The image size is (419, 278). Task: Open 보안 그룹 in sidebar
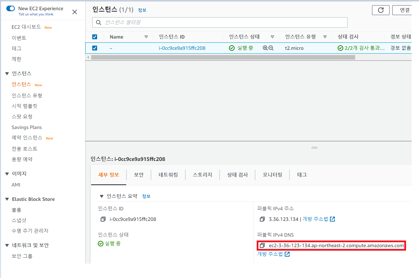tap(22, 256)
